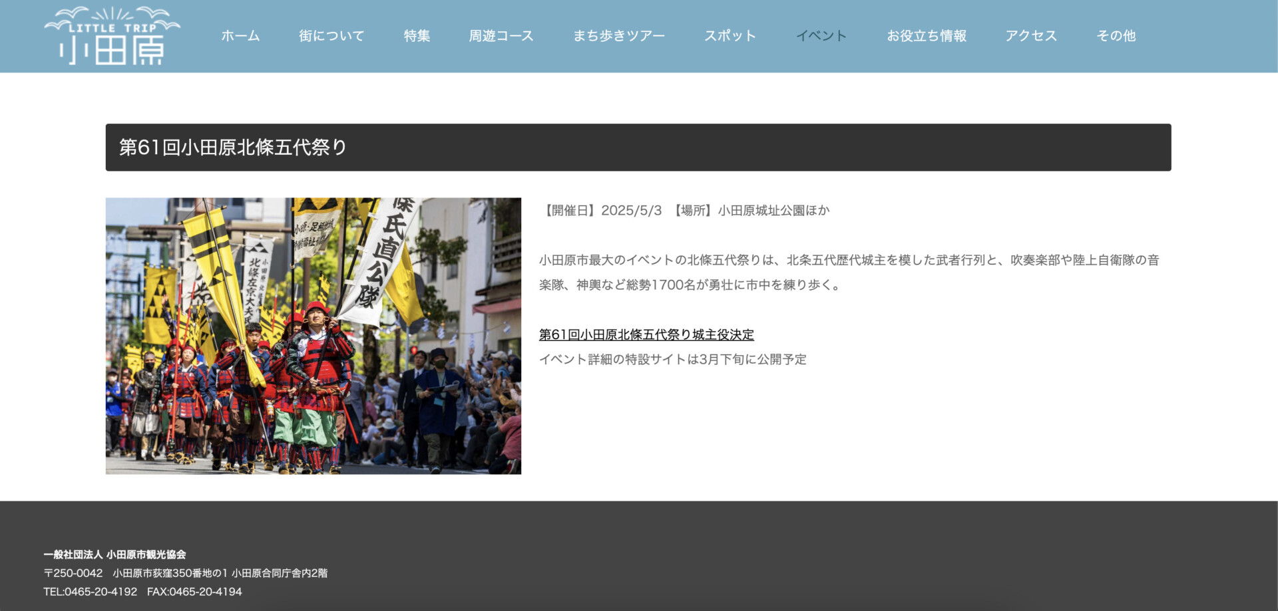This screenshot has height=611, width=1278.
Task: Click the Little Trip 小田原 logo
Action: (112, 36)
